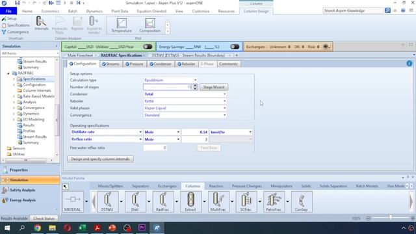Select the DSTWU column model
Viewport: 416px width, 234px height.
point(107,201)
